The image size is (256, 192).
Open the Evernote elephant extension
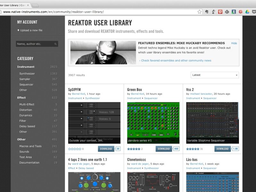[207, 12]
